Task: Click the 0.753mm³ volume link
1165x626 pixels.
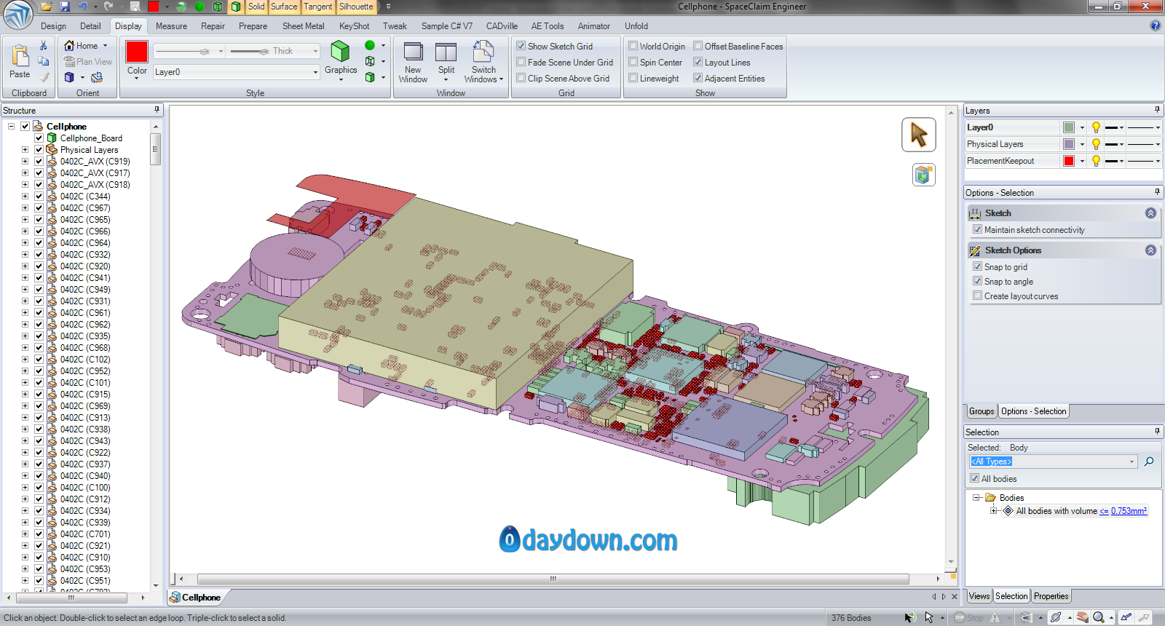Action: pos(1129,511)
